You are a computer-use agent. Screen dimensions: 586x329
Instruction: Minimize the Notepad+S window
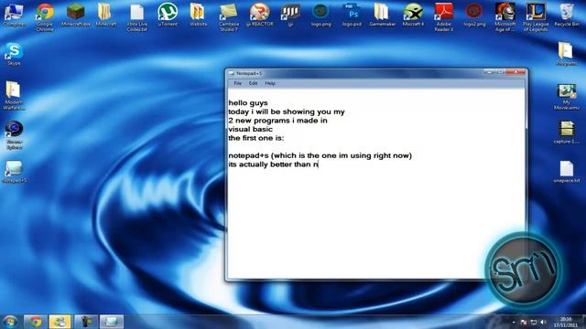pos(489,72)
